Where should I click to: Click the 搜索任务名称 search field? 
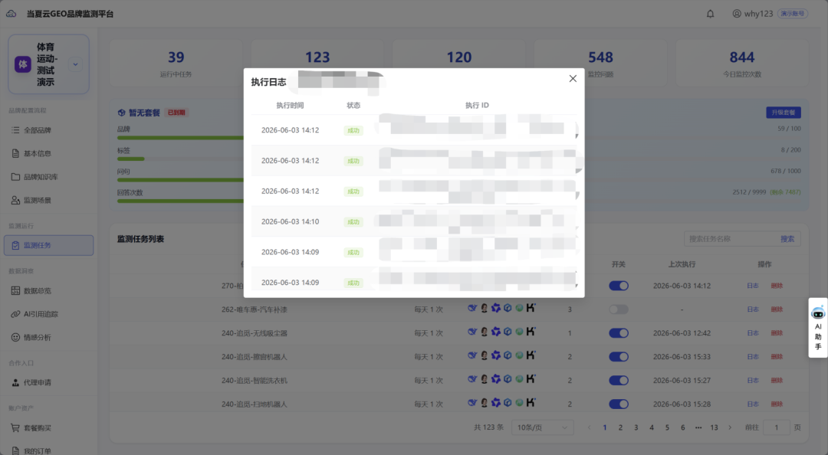pyautogui.click(x=731, y=238)
